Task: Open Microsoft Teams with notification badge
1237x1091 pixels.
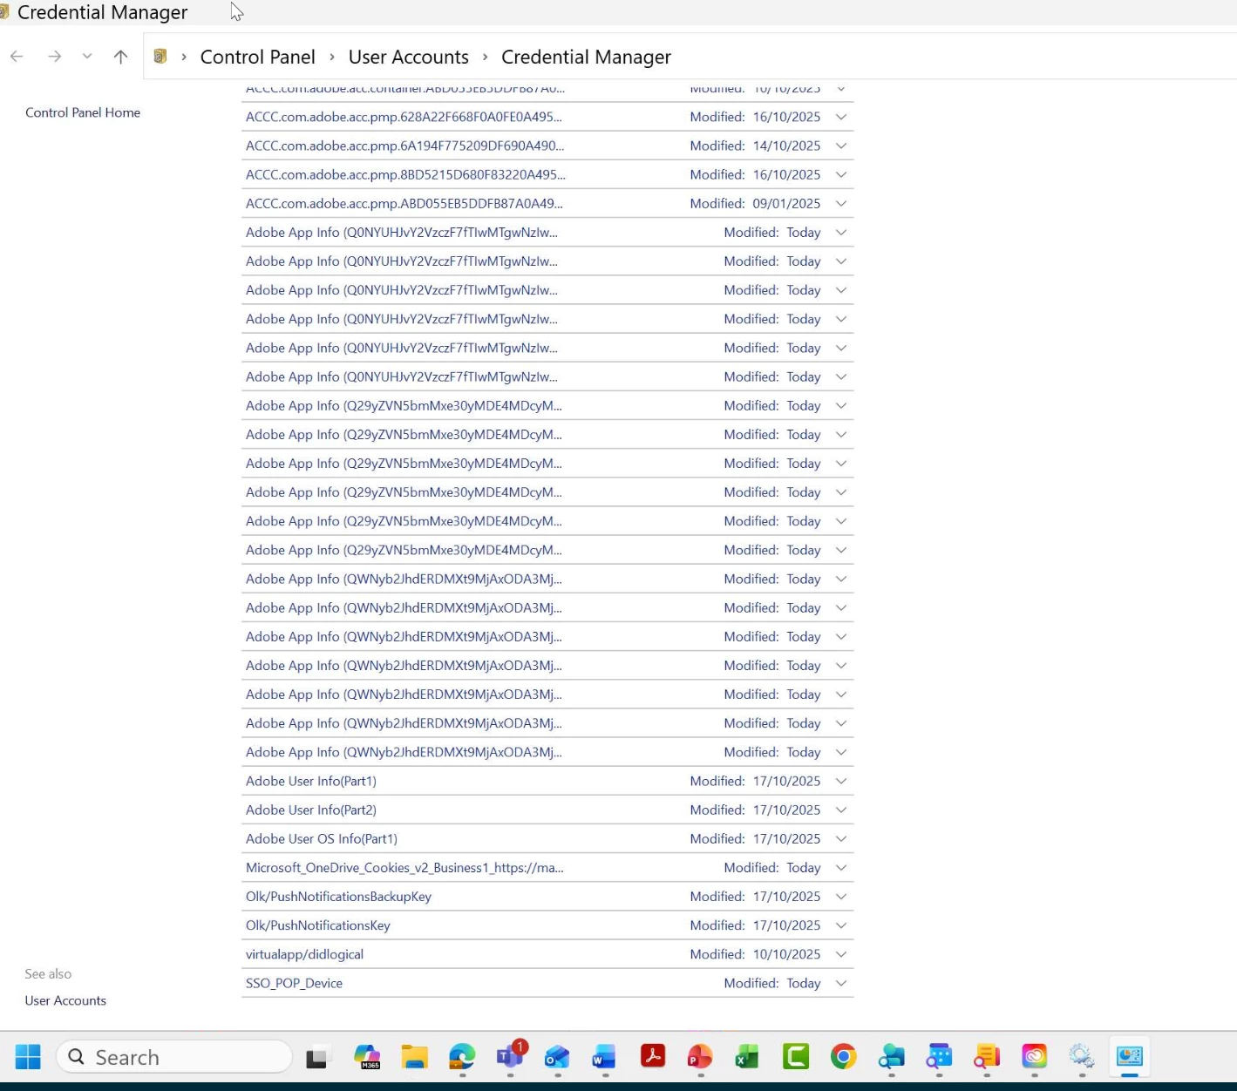Action: [511, 1055]
